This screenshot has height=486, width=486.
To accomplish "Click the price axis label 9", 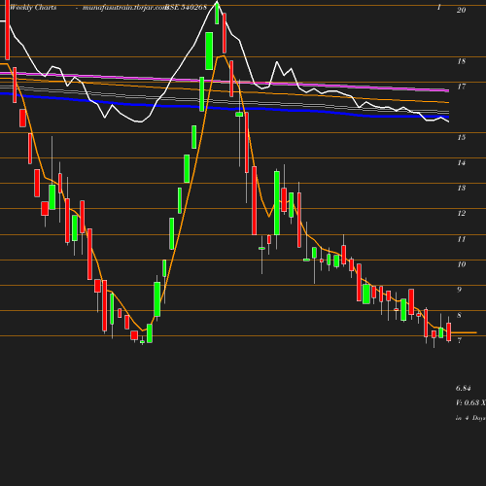I will 459,290.
